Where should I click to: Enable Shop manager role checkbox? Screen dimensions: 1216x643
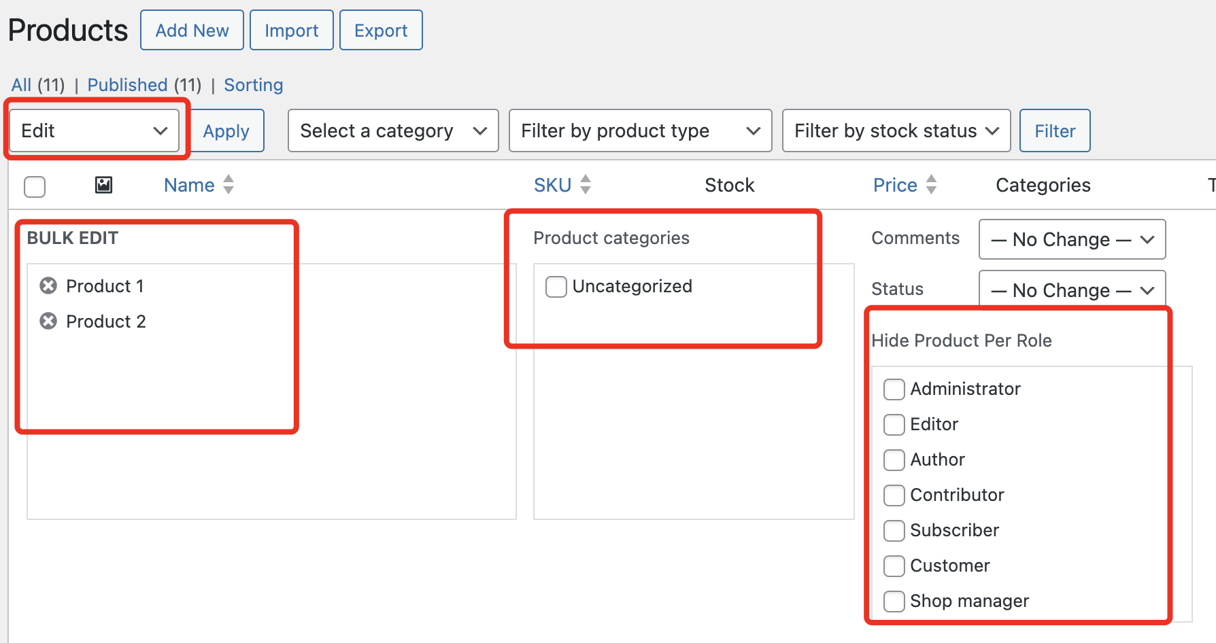(894, 602)
